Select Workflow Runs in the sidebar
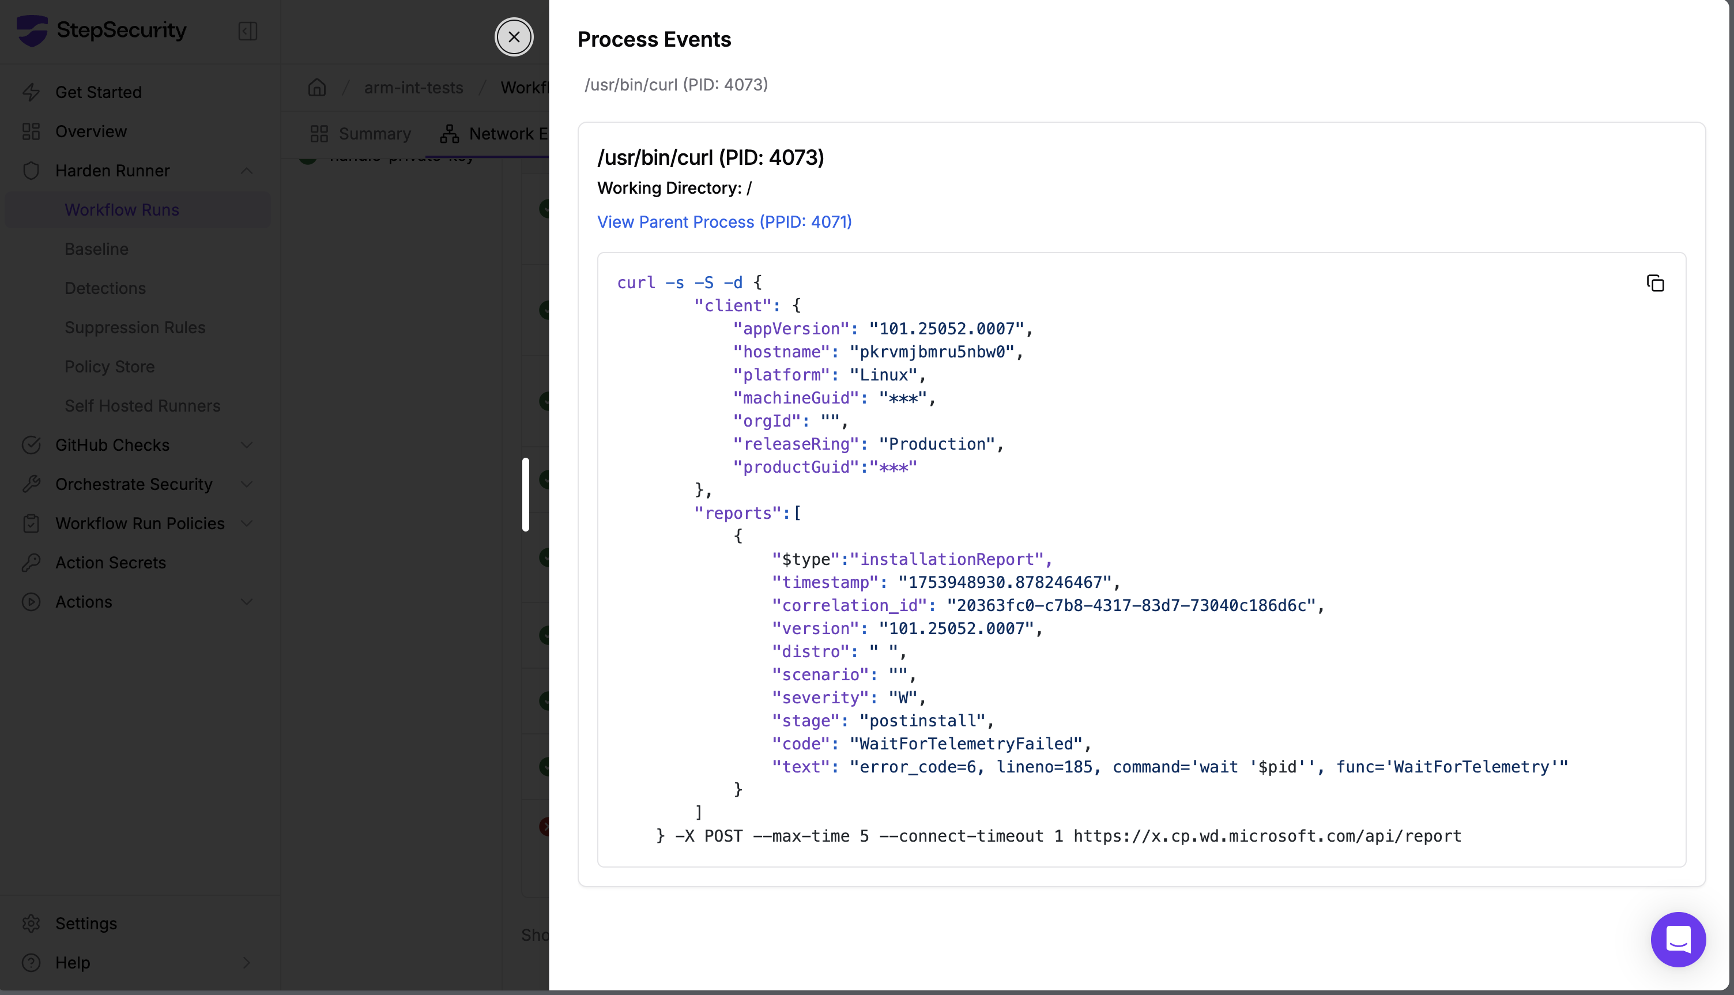This screenshot has width=1734, height=995. coord(137,210)
